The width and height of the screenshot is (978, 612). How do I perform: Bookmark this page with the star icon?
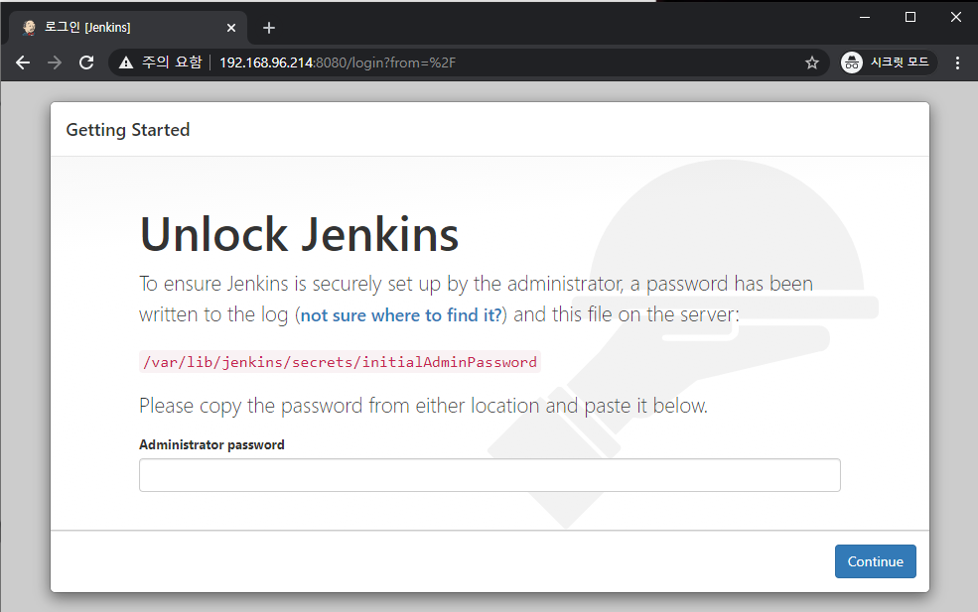[811, 62]
